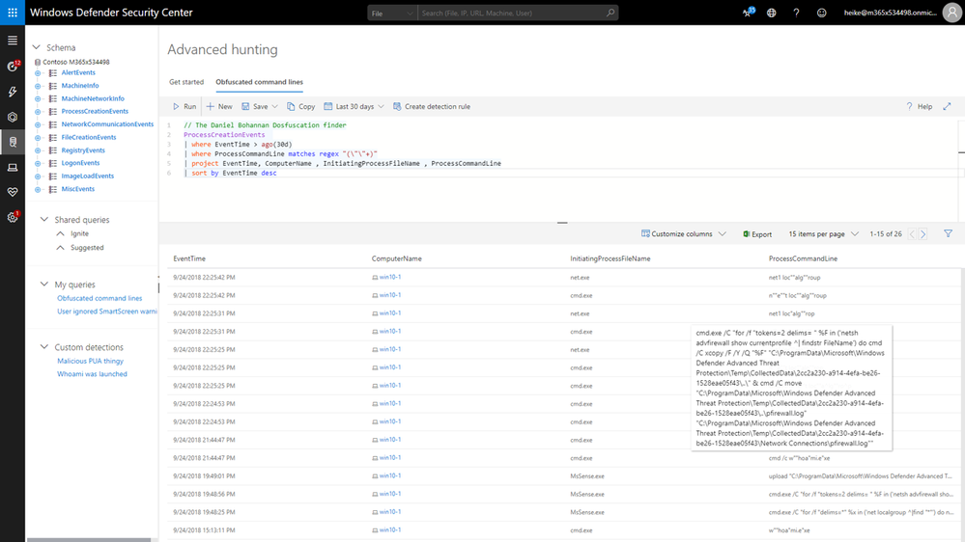This screenshot has height=542, width=965.
Task: Select MachineInfo in the schema
Action: point(80,86)
